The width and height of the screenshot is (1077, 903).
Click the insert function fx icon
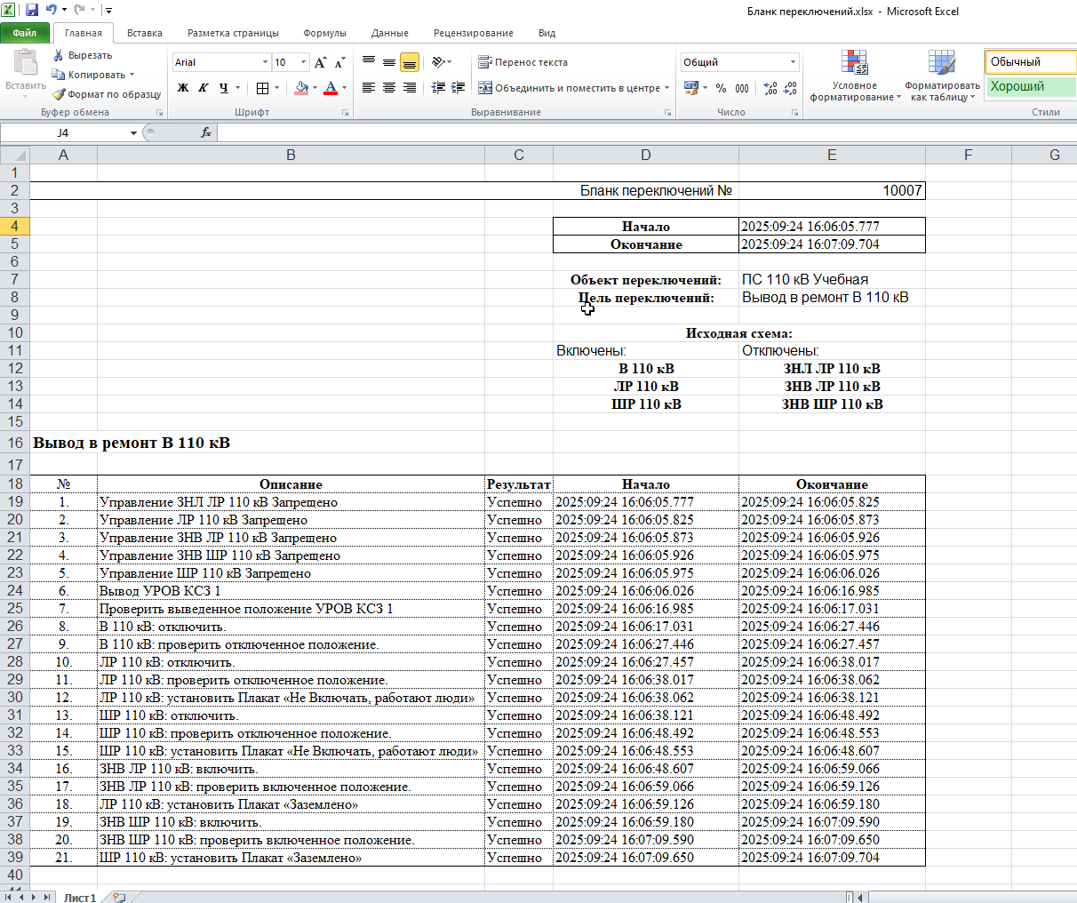pos(206,132)
